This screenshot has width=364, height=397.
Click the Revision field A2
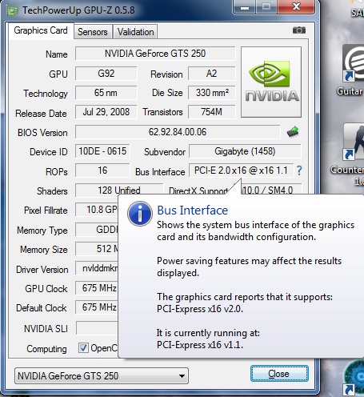pos(212,74)
